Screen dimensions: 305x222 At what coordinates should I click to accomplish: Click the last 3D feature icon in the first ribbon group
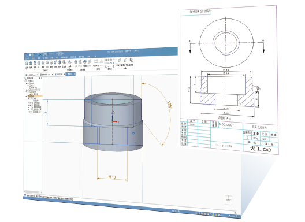click(64, 62)
